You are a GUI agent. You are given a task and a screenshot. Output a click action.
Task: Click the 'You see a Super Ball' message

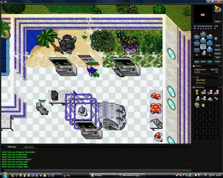click(x=15, y=167)
